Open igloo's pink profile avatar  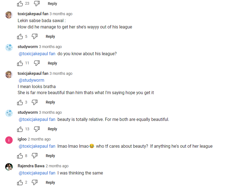click(x=9, y=140)
